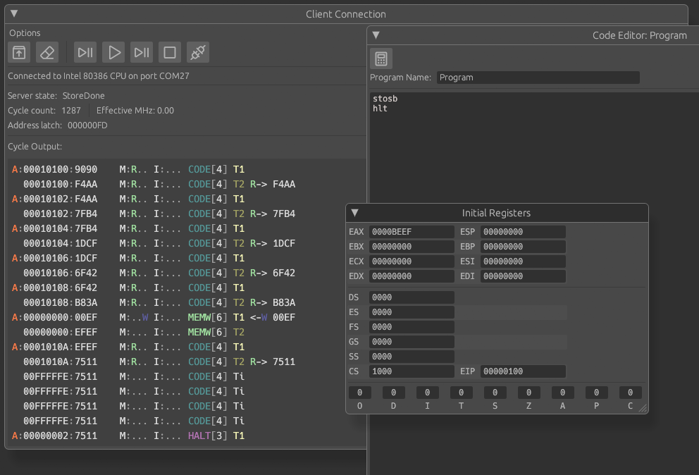Toggle the C carry flag value

(630, 393)
